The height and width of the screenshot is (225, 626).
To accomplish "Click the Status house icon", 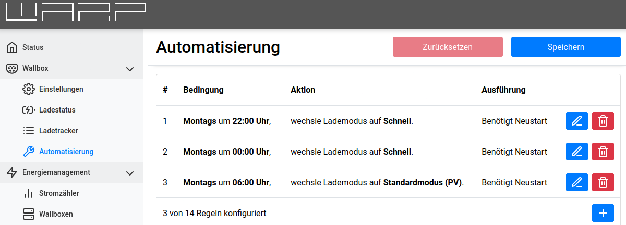I will (x=12, y=47).
